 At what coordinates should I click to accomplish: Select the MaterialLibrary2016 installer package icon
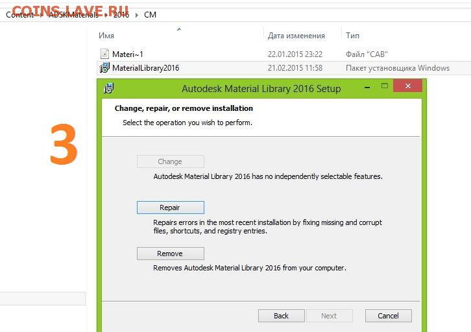click(104, 68)
